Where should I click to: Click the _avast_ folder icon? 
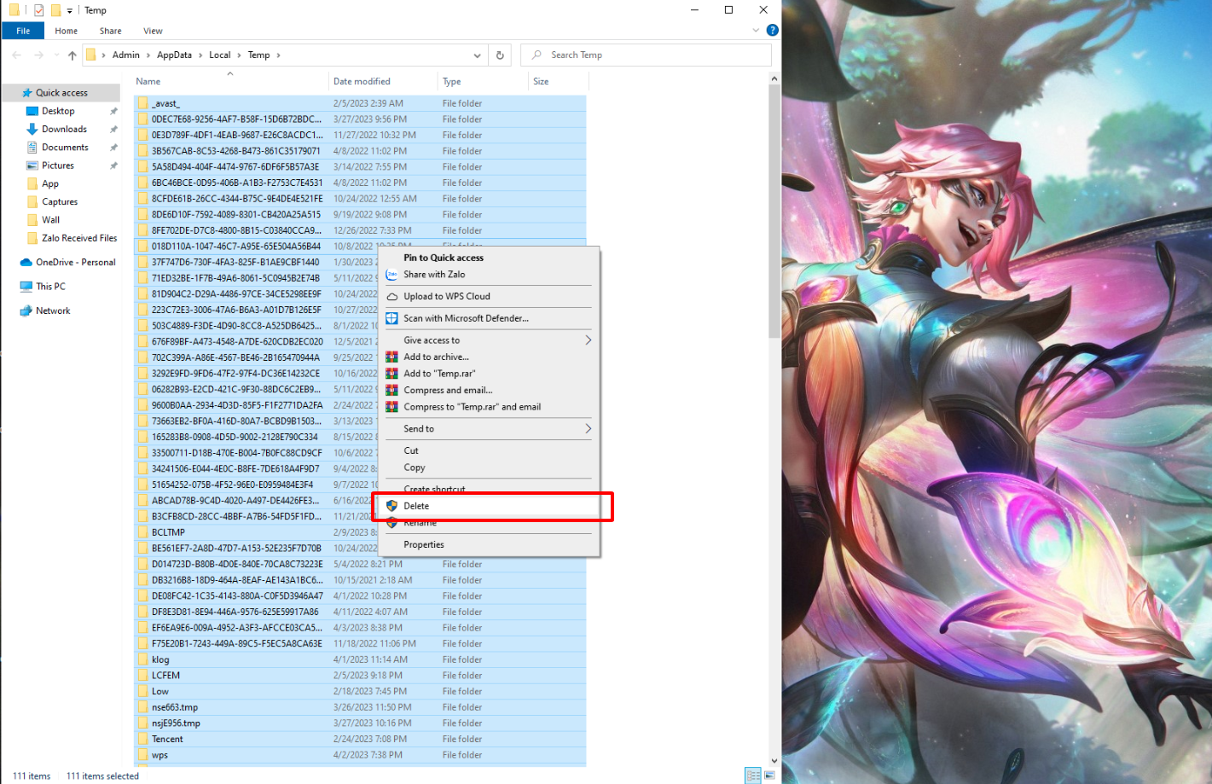point(143,103)
